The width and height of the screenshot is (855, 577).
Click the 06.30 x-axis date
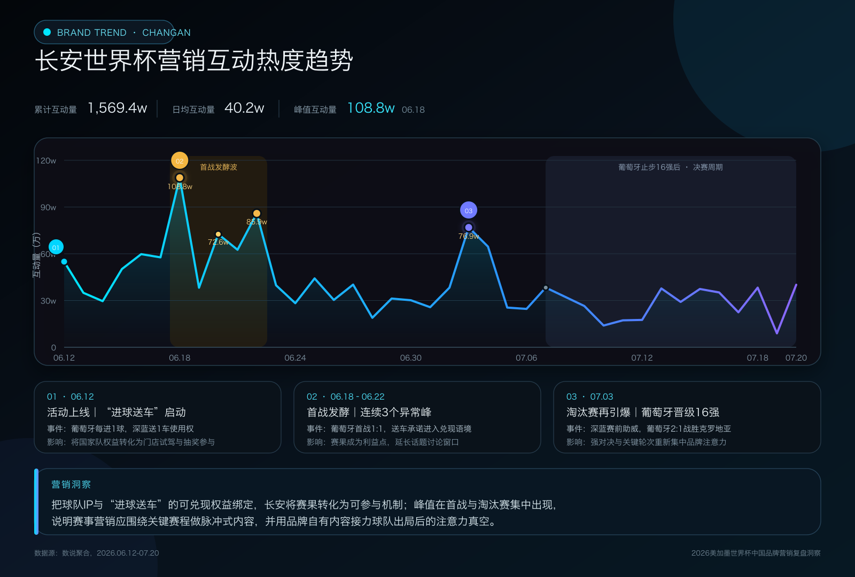[x=411, y=358]
